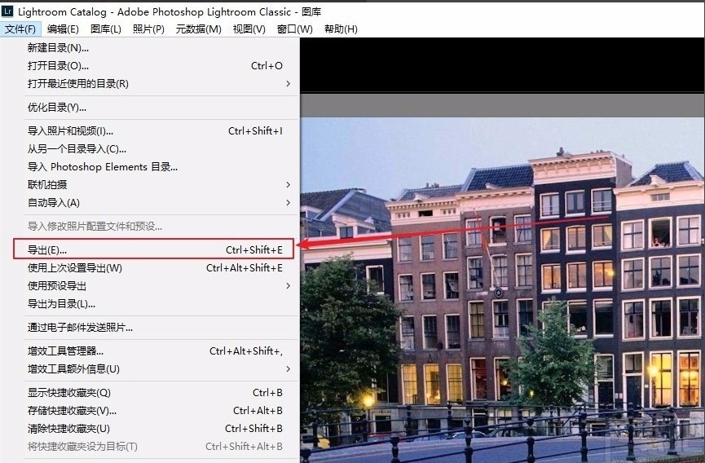Open the 编辑(E) menu
Screen dimensions: 705x463
tap(63, 29)
